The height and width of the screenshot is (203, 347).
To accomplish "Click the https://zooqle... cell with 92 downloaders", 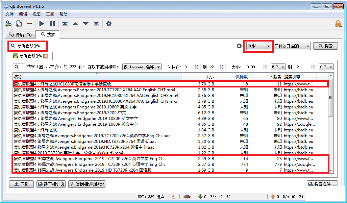I will [x=299, y=124].
